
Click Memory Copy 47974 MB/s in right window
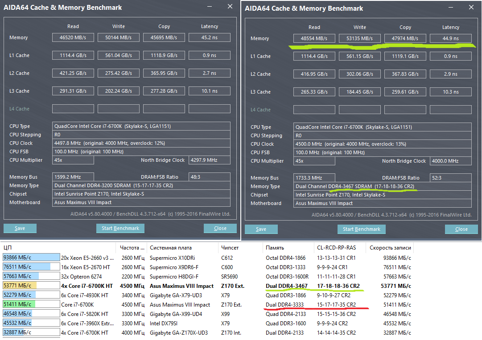[x=405, y=38]
